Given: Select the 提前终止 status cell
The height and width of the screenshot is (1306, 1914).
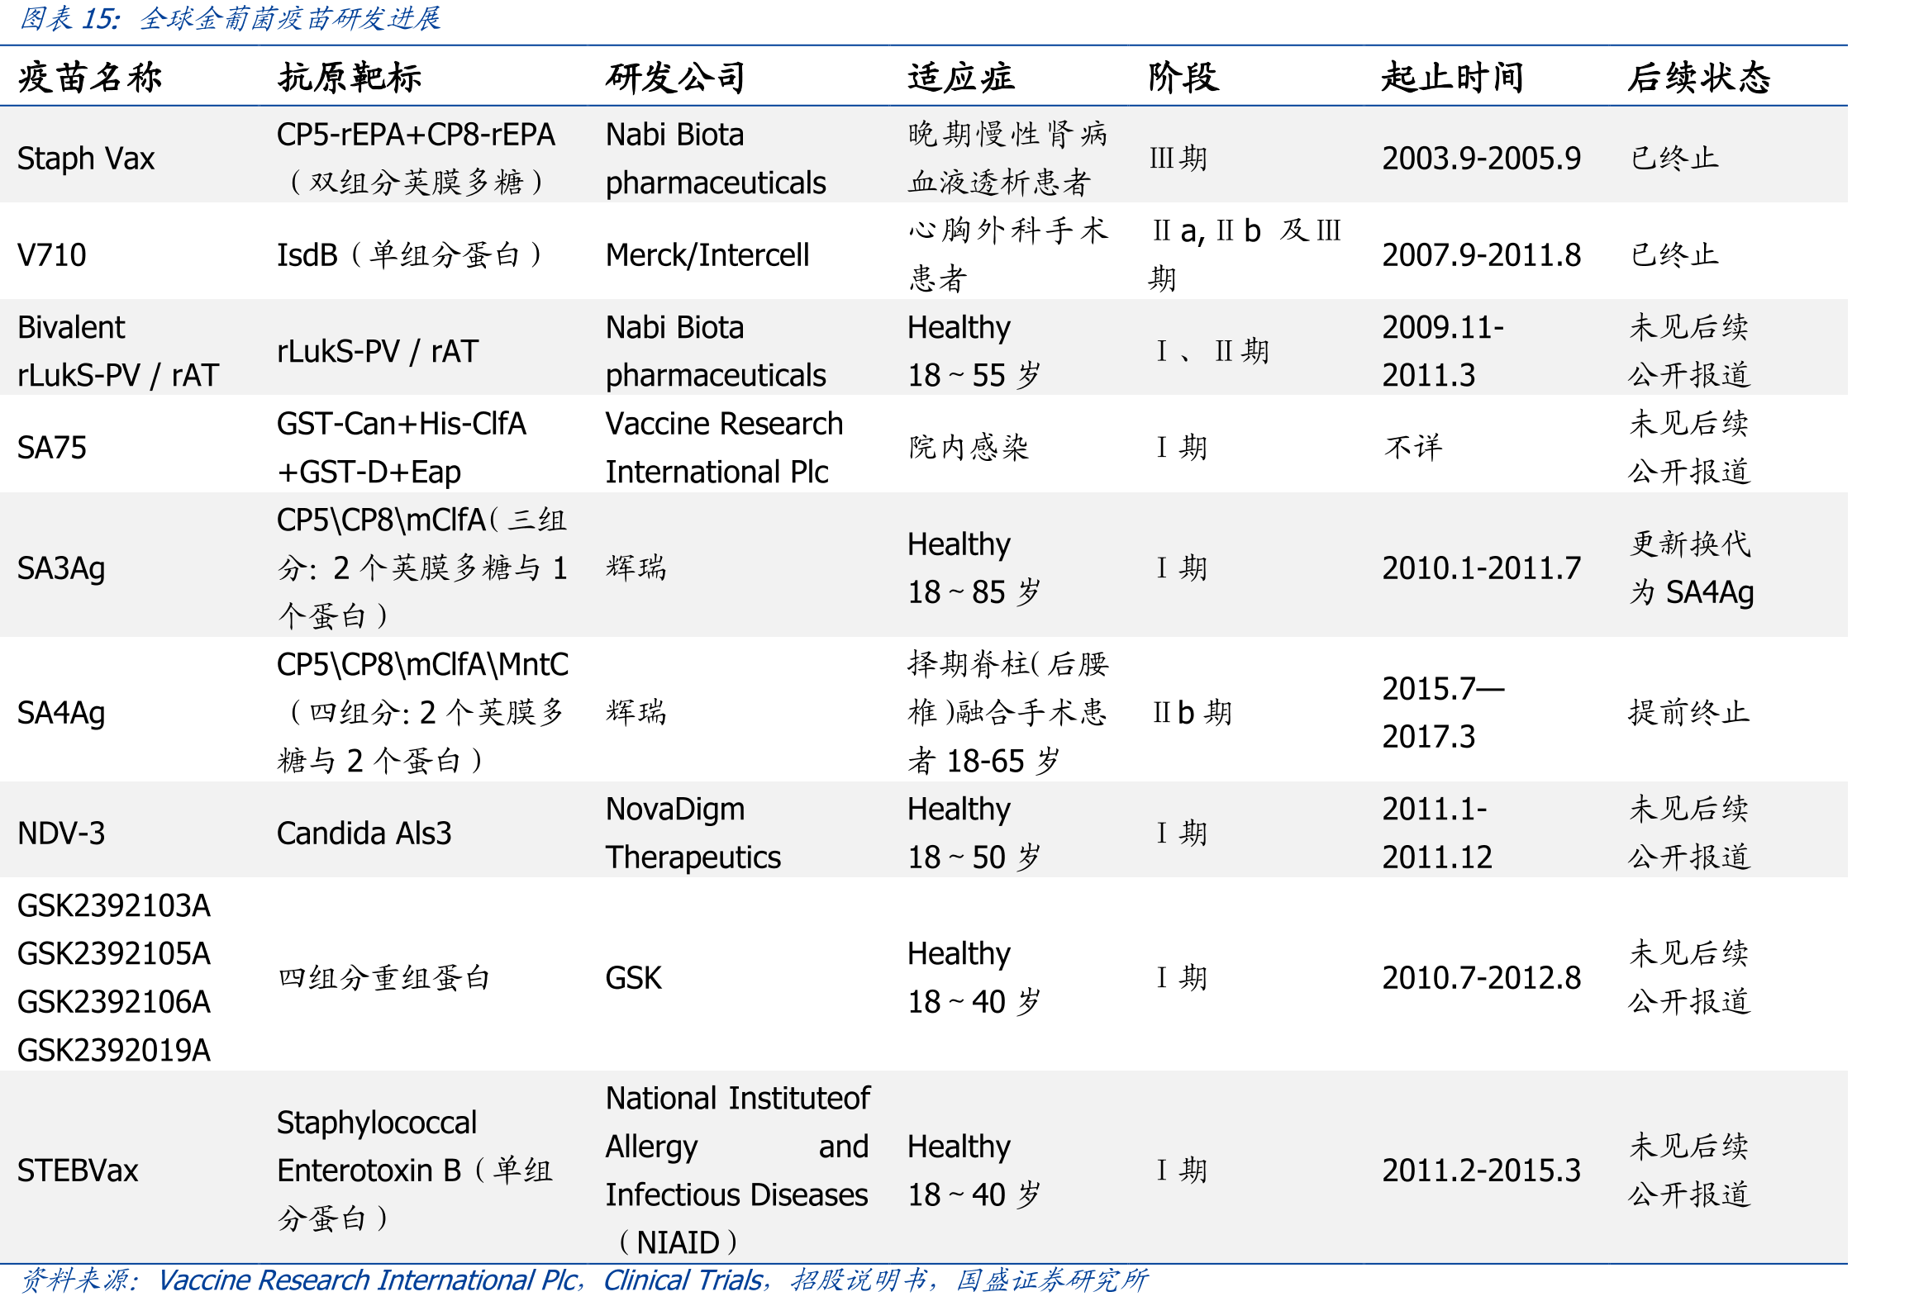Looking at the screenshot, I should tap(1689, 713).
